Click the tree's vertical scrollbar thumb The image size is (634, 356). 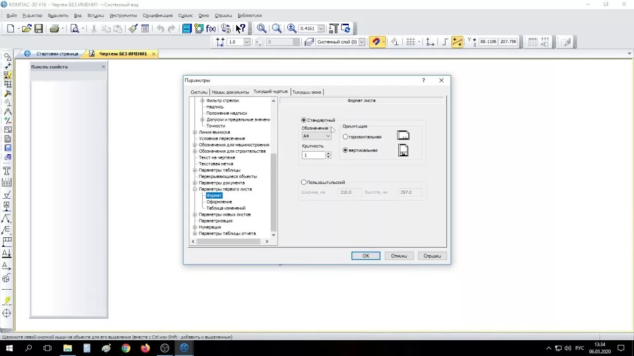274,192
